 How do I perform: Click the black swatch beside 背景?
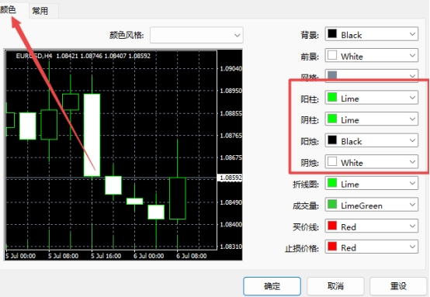[332, 33]
